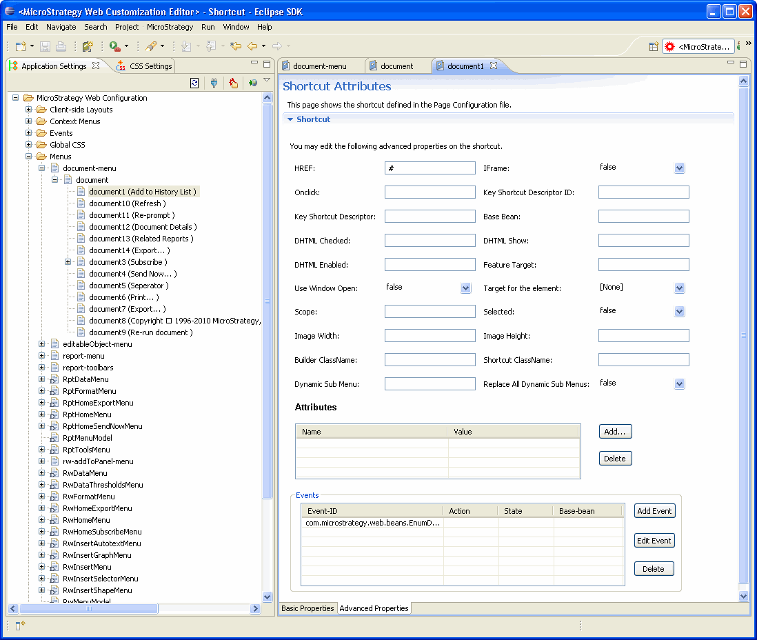Open the Use Window Open dropdown
Screen dimensions: 757x640
(x=465, y=288)
